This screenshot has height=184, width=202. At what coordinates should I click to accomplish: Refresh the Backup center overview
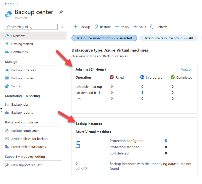pos(159,27)
